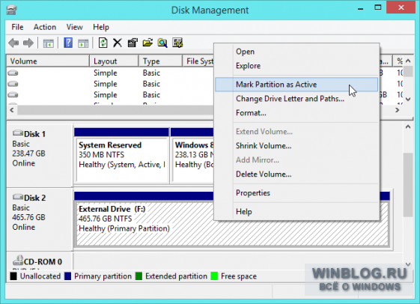Open the Help menu in menu bar

(101, 27)
